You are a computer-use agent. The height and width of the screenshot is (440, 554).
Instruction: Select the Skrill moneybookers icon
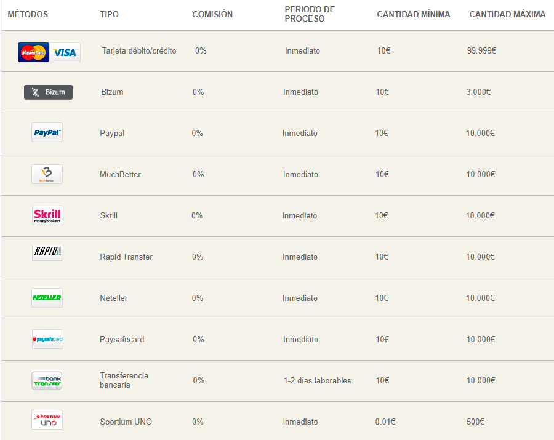coord(47,215)
